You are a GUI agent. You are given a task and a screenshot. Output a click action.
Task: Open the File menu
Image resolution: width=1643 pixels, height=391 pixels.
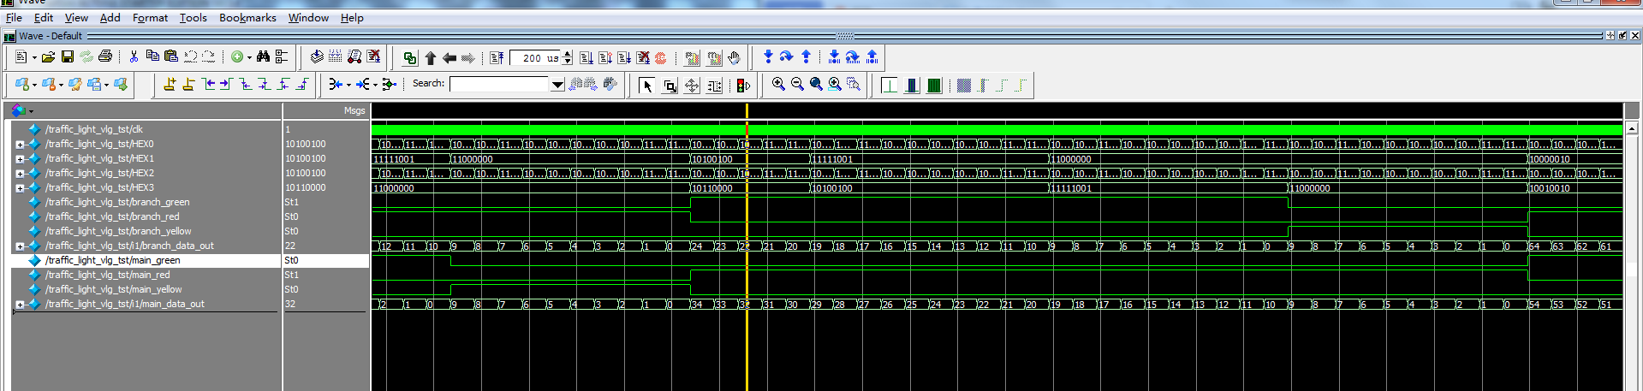coord(14,17)
